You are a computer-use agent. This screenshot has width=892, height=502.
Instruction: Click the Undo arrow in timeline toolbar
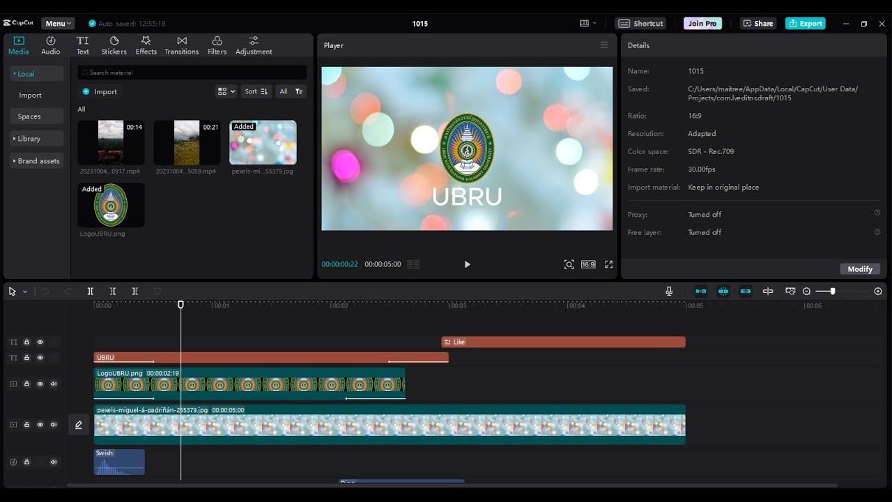point(45,291)
